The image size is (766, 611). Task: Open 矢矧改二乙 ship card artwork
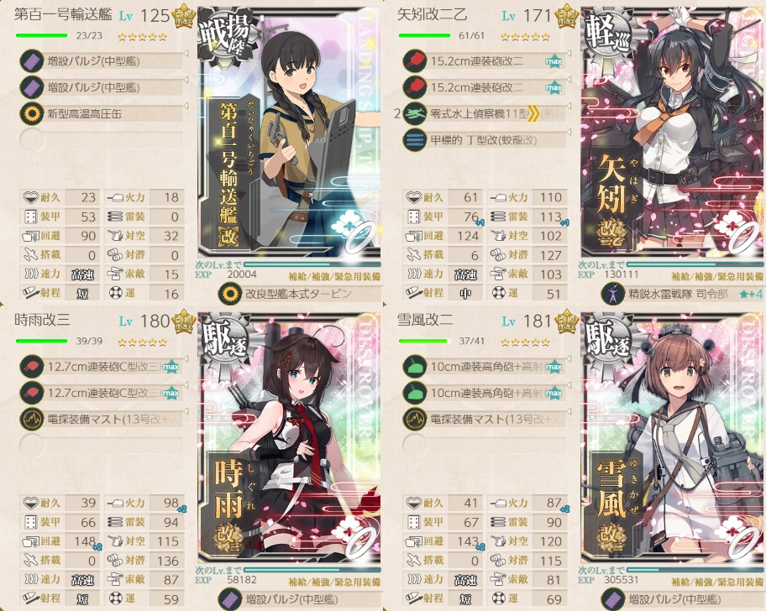click(x=672, y=132)
